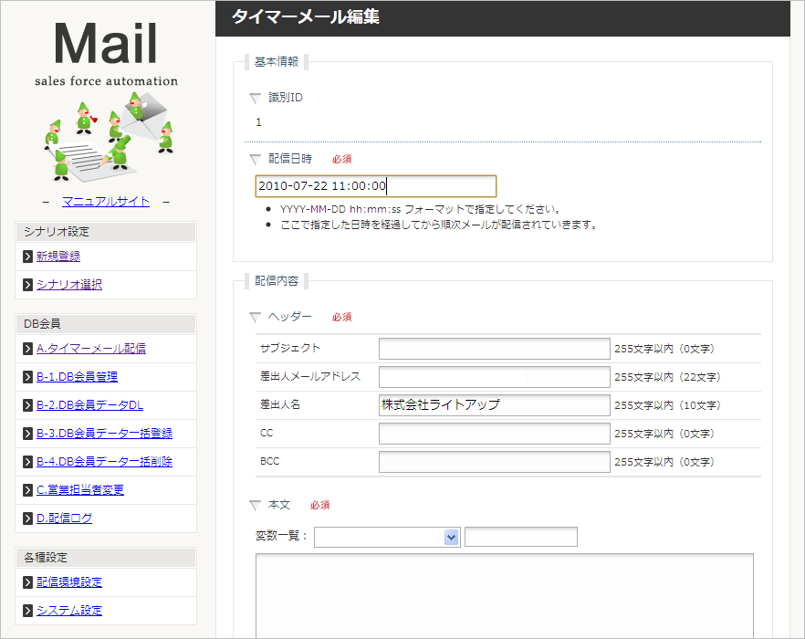
Task: Collapse the ヘッダー section triangle
Action: coord(255,318)
